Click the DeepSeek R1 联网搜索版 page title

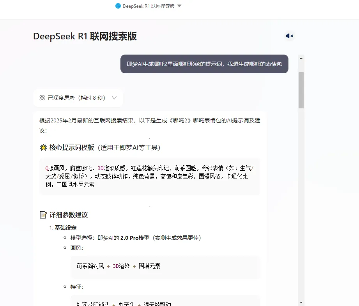[85, 36]
